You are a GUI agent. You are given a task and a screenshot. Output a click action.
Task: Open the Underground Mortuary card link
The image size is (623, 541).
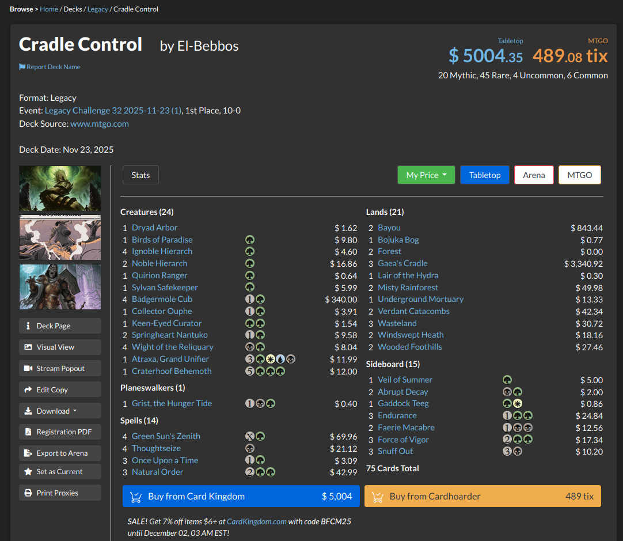421,300
